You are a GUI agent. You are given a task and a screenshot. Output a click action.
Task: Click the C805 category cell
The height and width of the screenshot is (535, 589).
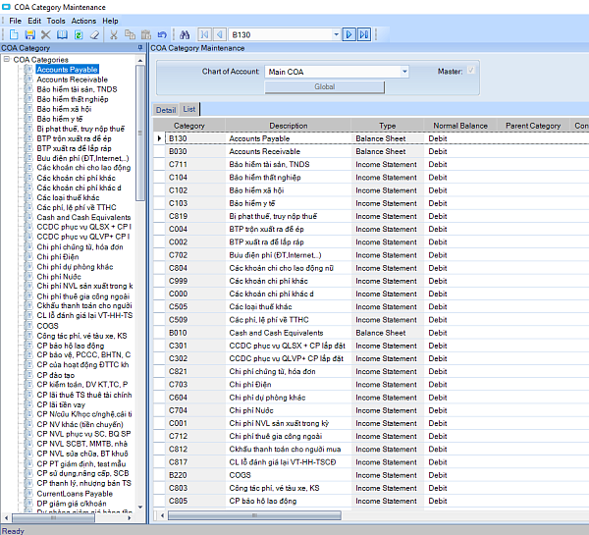pos(195,501)
